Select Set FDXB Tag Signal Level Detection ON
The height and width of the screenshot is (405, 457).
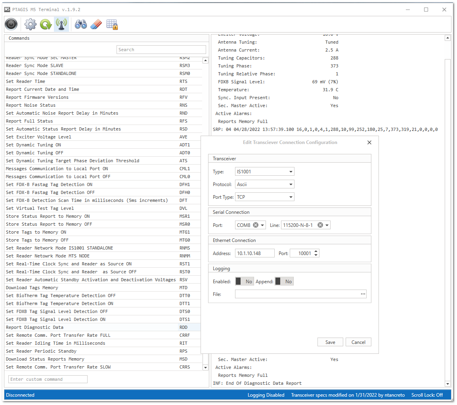pos(103,319)
